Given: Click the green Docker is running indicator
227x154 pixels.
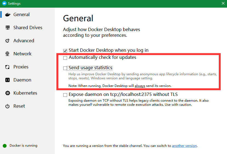Looking at the screenshot, I should pos(5,146).
